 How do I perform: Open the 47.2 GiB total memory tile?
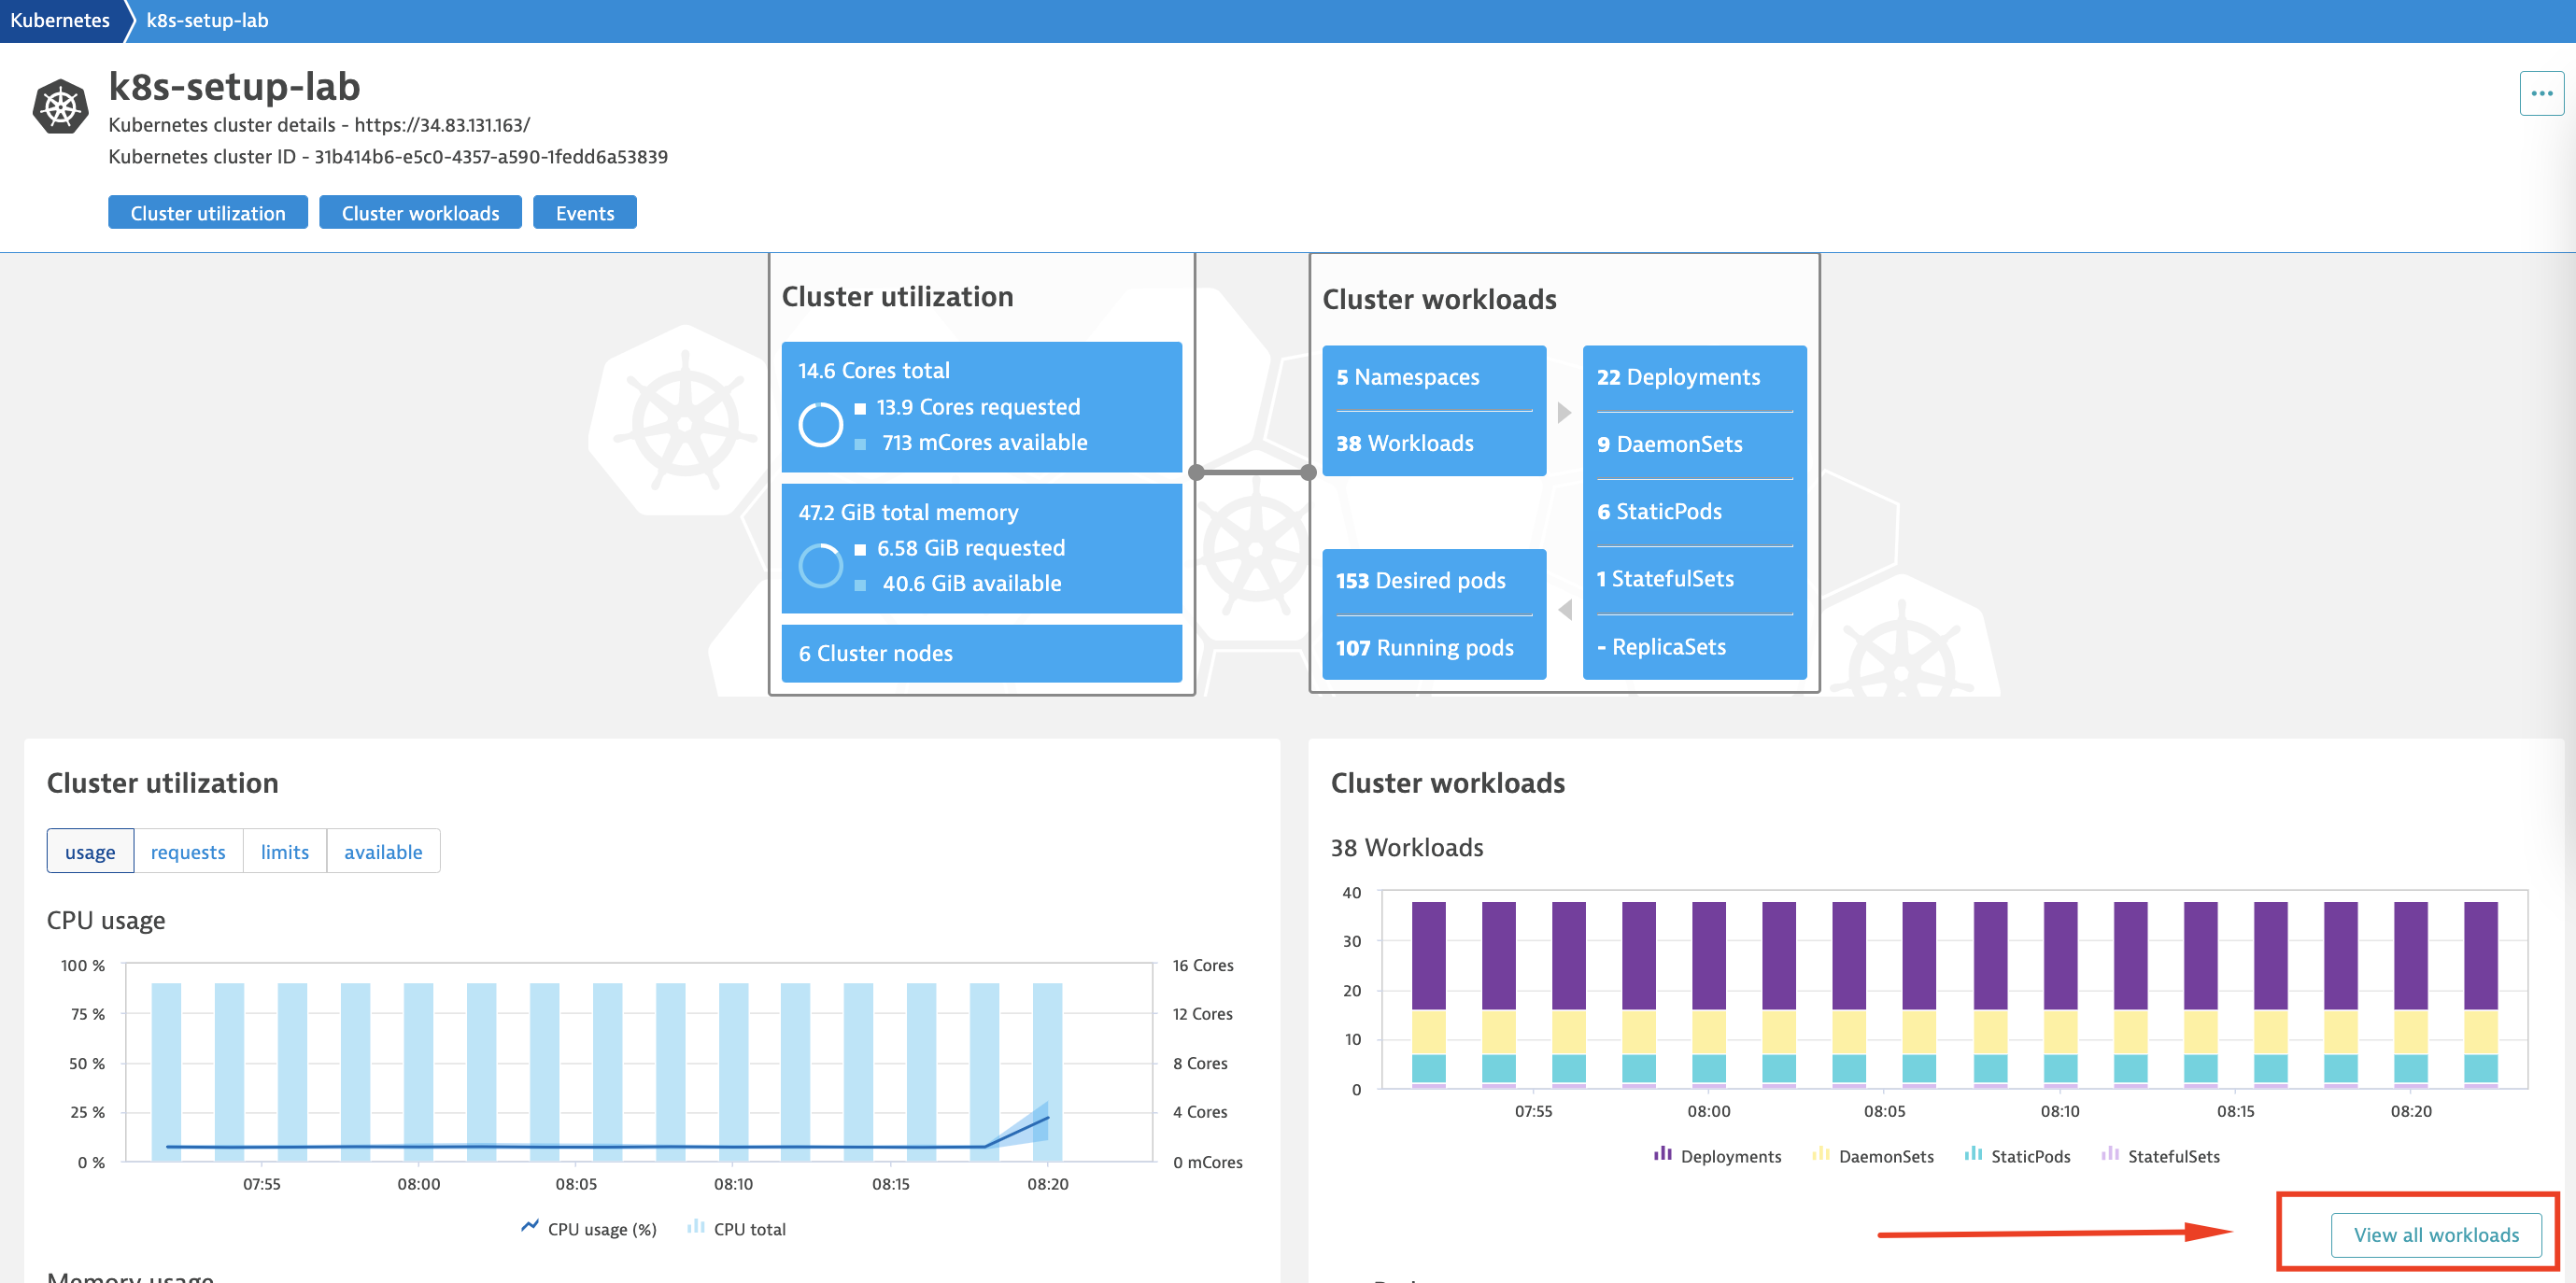[981, 549]
